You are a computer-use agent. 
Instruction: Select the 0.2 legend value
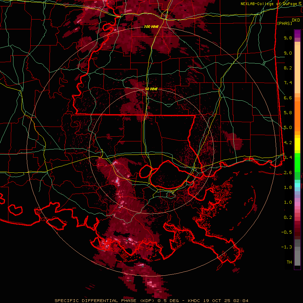click(x=288, y=217)
